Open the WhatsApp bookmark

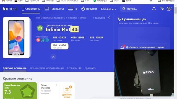coord(100,1)
